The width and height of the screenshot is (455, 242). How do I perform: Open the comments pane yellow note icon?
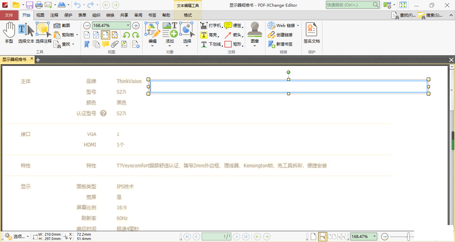[x=105, y=44]
